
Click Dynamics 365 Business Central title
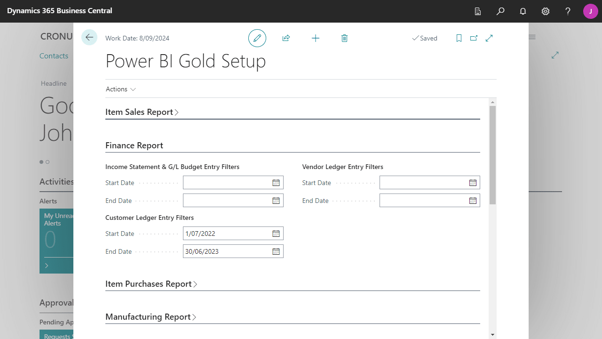point(60,11)
